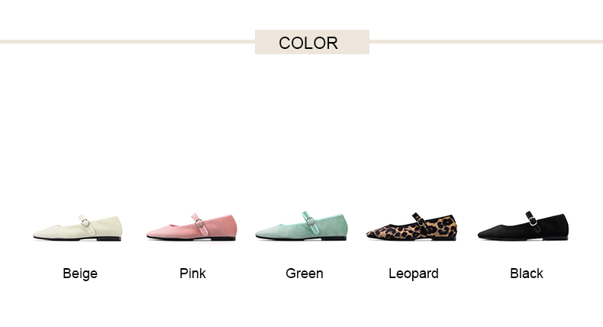
Task: Click the Pink color label
Action: pos(192,274)
